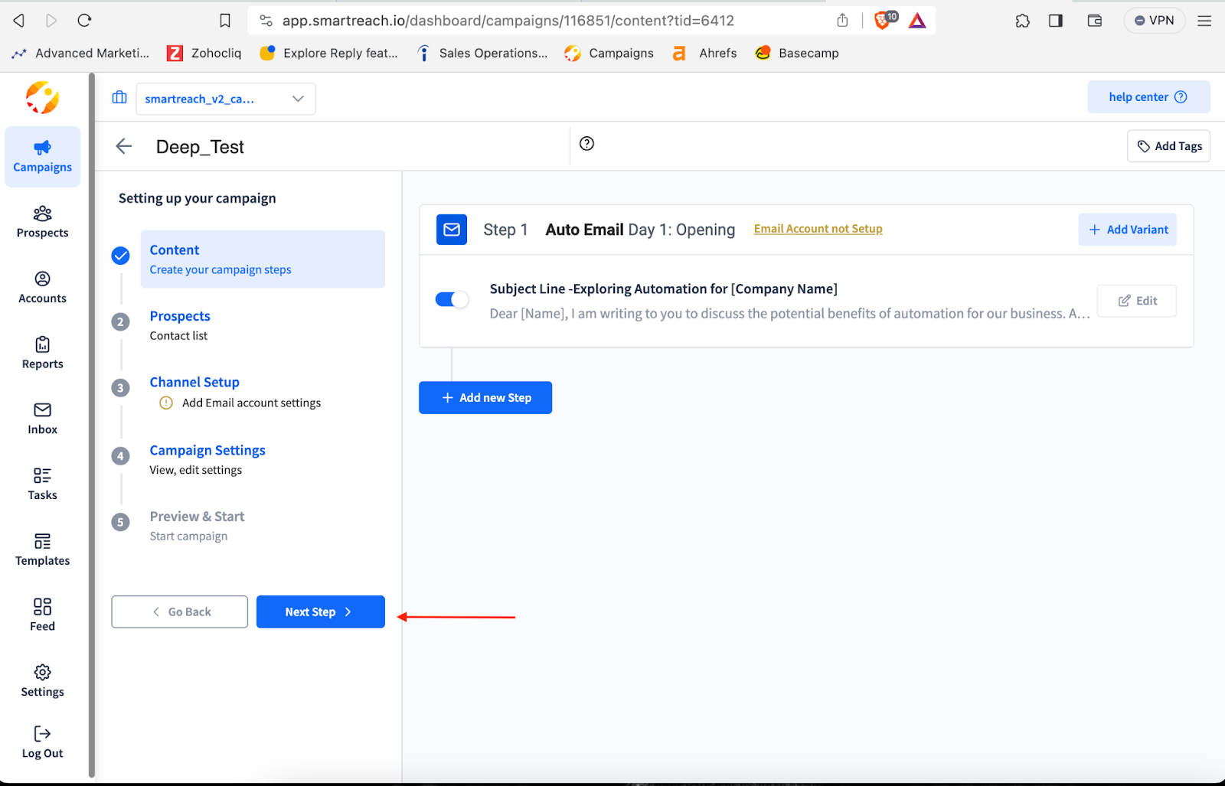The height and width of the screenshot is (786, 1225).
Task: Open the Brave Wallet icon
Action: tap(1095, 21)
